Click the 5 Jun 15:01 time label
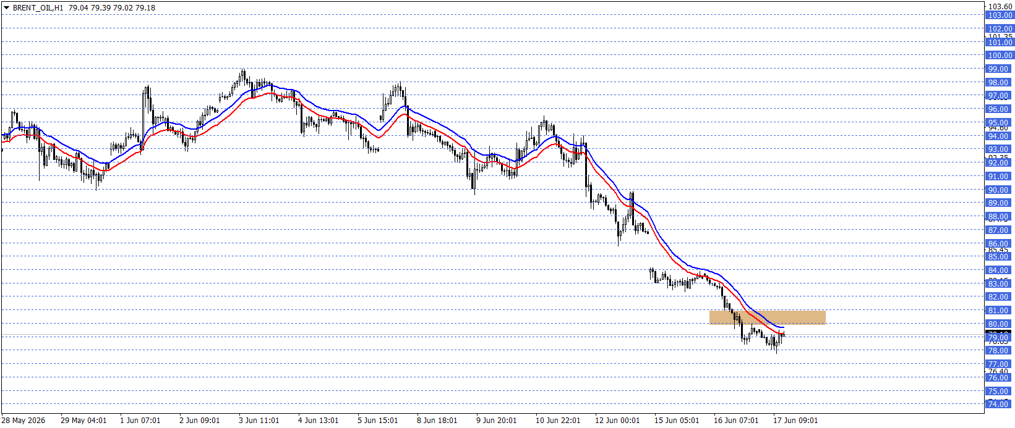The image size is (1015, 428). [x=378, y=421]
